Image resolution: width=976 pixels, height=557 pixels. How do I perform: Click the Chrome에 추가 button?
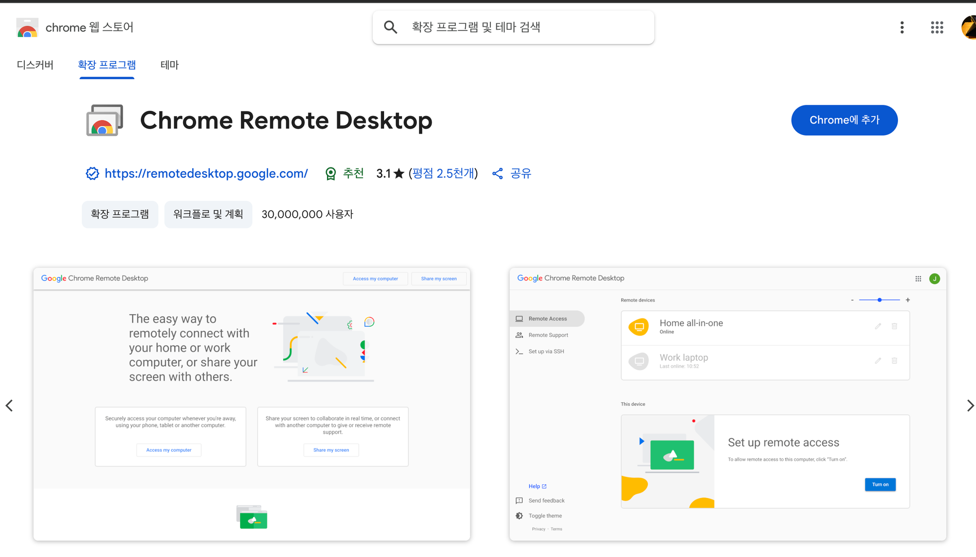[844, 120]
